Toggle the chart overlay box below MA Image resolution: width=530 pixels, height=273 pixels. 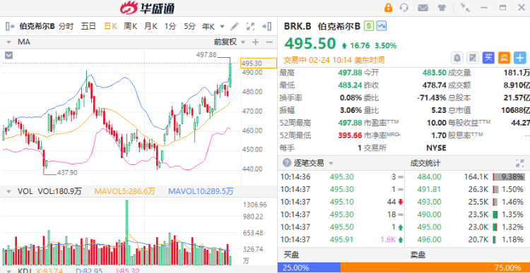click(x=8, y=55)
